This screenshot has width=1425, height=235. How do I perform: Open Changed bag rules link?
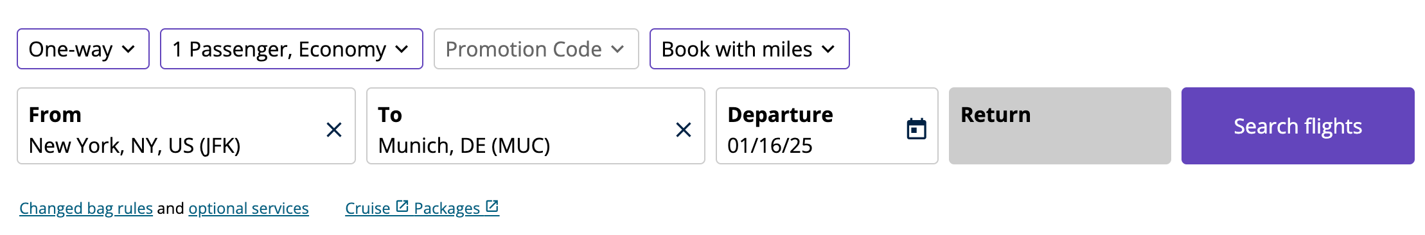[x=86, y=208]
